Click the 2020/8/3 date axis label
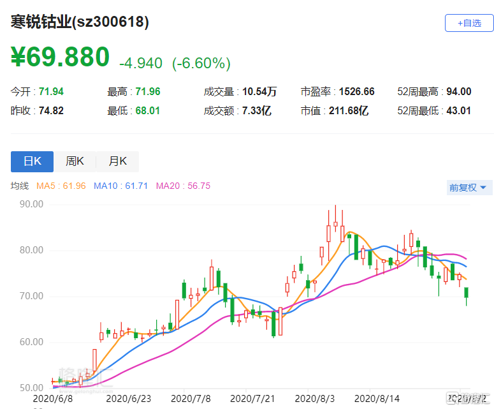 (314, 399)
